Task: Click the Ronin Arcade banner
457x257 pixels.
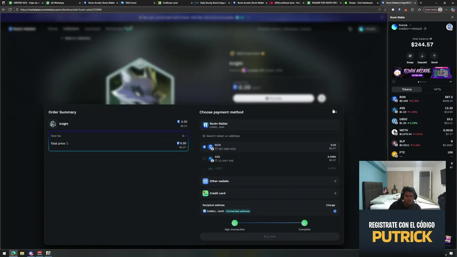Action: point(422,73)
